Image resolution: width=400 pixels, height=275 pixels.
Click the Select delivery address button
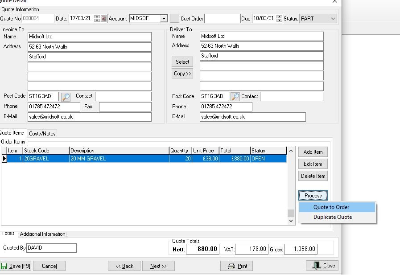coord(182,62)
